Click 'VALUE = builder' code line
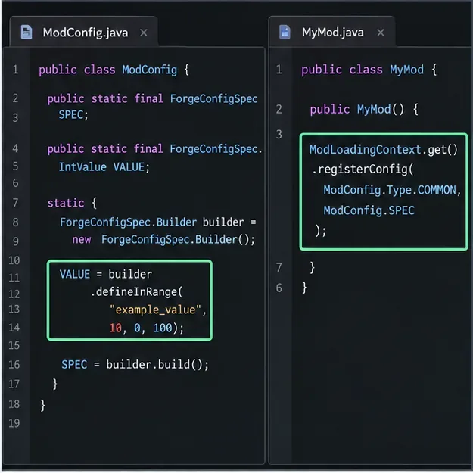This screenshot has height=473, width=473. coord(106,274)
